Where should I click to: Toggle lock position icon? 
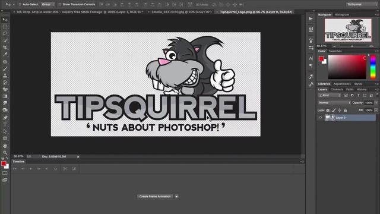(340, 111)
